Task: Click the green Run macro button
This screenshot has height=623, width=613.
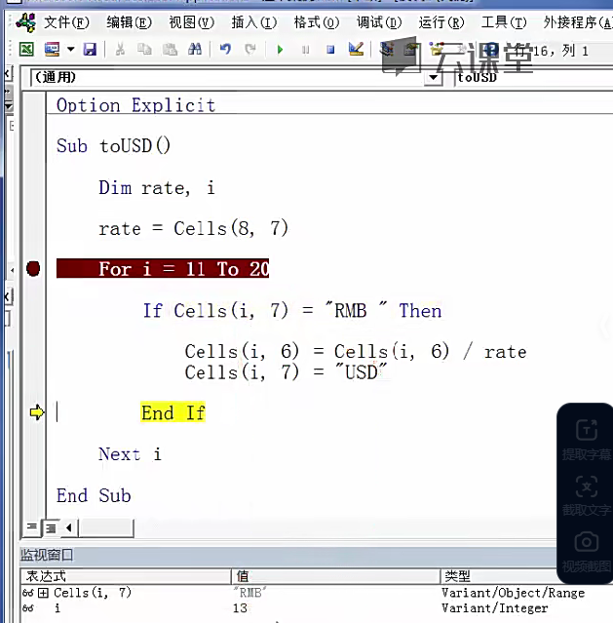Action: pyautogui.click(x=280, y=50)
